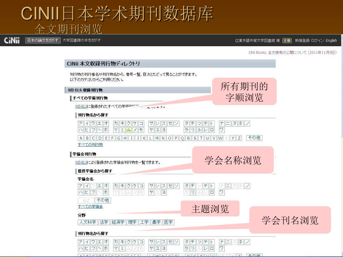This screenshot has width=343, height=257.
Task: Open the 定額 badge in the header
Action: [x=287, y=40]
